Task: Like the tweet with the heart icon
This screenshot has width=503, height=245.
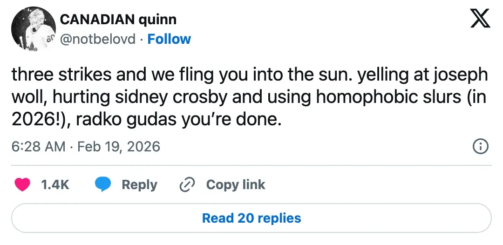Action: click(22, 185)
